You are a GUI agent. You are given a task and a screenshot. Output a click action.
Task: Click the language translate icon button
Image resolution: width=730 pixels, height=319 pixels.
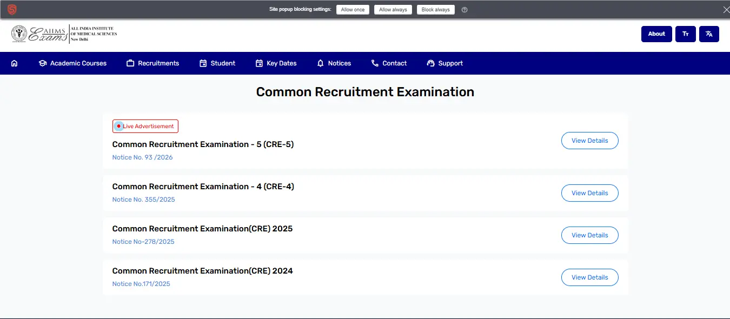coord(709,34)
